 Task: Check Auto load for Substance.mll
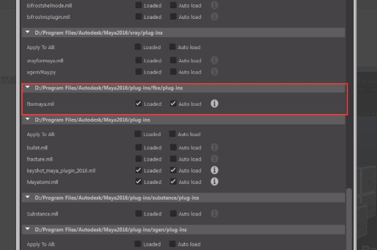click(173, 213)
